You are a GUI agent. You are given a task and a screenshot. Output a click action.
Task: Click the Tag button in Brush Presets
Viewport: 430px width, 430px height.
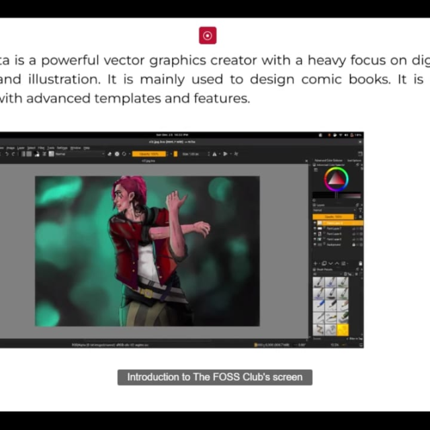[x=349, y=274]
